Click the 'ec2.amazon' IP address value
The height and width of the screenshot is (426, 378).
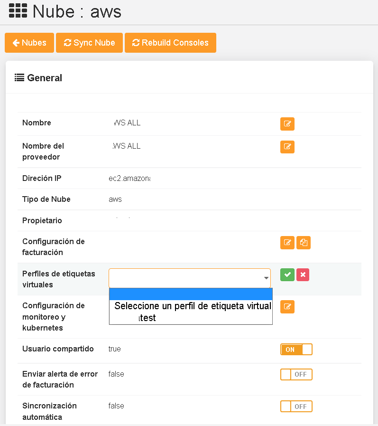click(x=129, y=179)
